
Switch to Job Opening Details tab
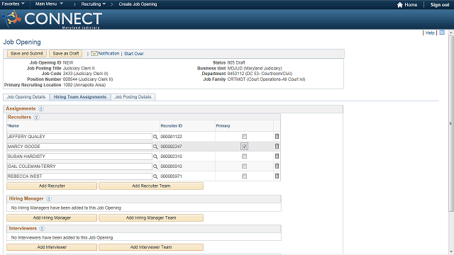pos(26,97)
